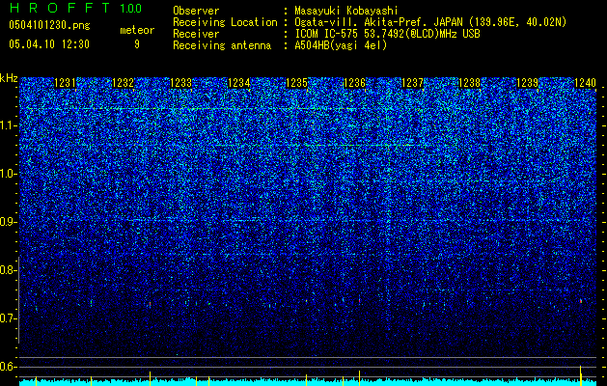Click the "meteor" count label
Image resolution: width=607 pixels, height=386 pixels.
[137, 30]
